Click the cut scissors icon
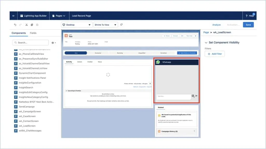 [26, 25]
